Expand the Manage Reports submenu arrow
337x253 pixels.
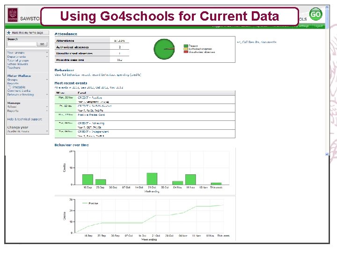[x=47, y=111]
